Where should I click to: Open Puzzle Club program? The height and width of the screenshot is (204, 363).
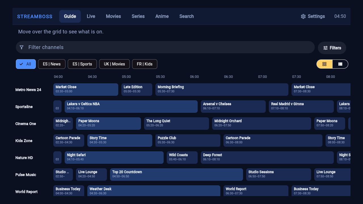tap(188, 141)
